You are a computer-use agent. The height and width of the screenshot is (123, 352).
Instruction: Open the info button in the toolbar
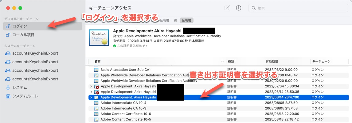pos(238,8)
